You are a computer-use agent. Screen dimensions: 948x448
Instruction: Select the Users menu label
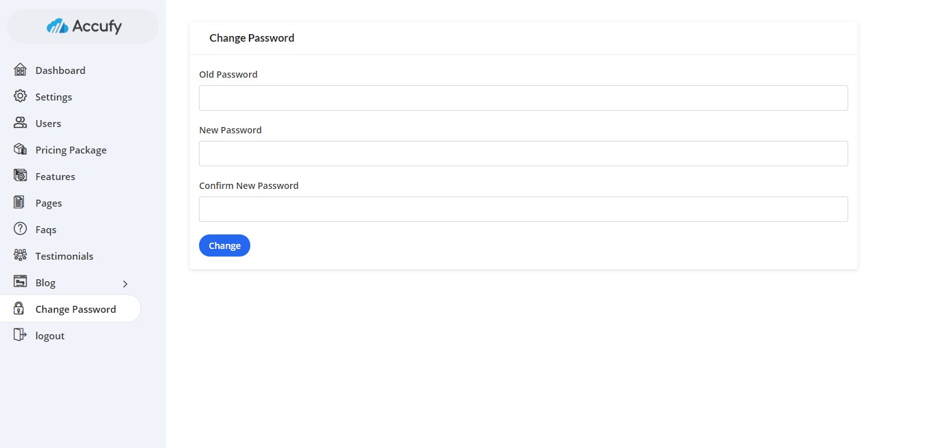point(48,124)
